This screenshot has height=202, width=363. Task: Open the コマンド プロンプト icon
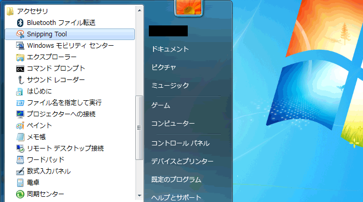pyautogui.click(x=20, y=69)
